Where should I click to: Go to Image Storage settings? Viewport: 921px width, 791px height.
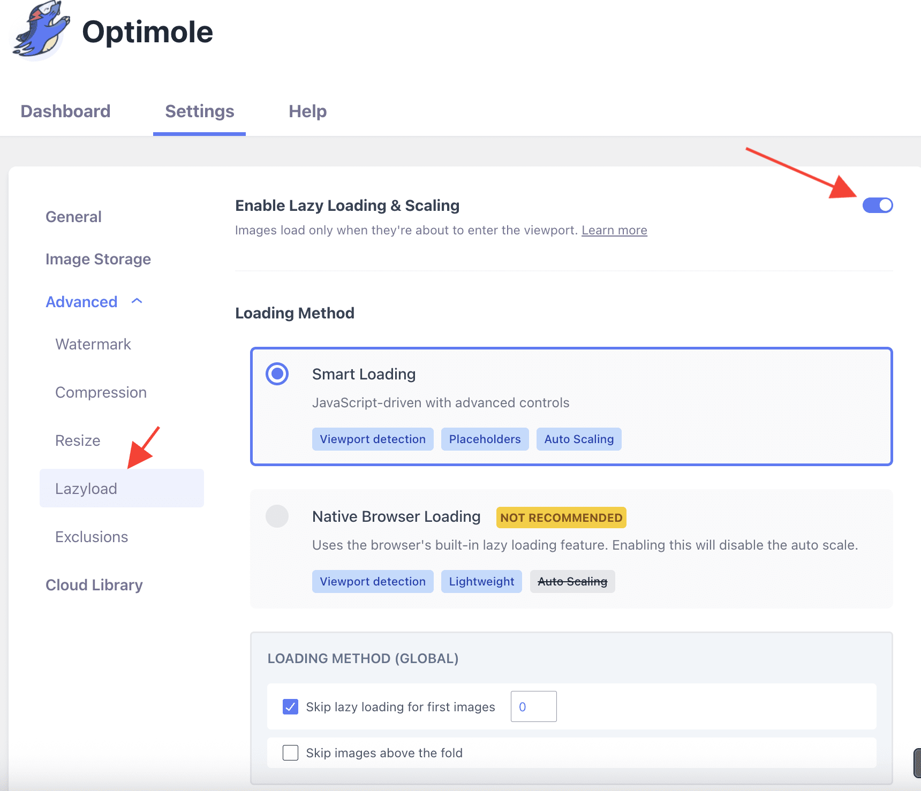click(98, 259)
